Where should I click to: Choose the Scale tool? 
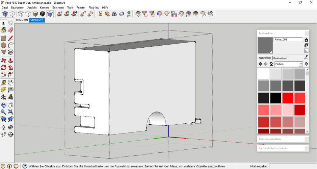click(3, 74)
